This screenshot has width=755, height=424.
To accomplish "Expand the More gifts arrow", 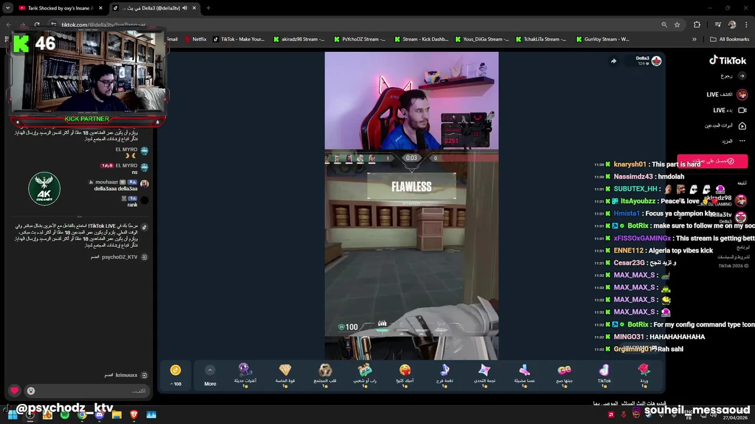I will coord(210,370).
